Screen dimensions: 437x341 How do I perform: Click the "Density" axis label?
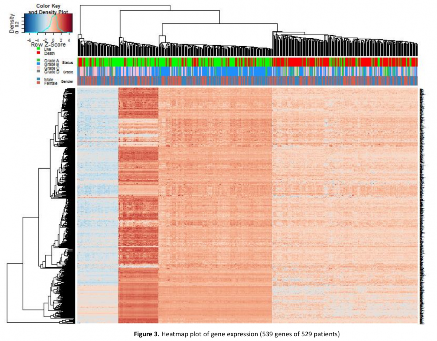[12, 23]
